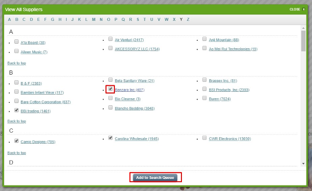Click Back to top under section A

(x=17, y=63)
